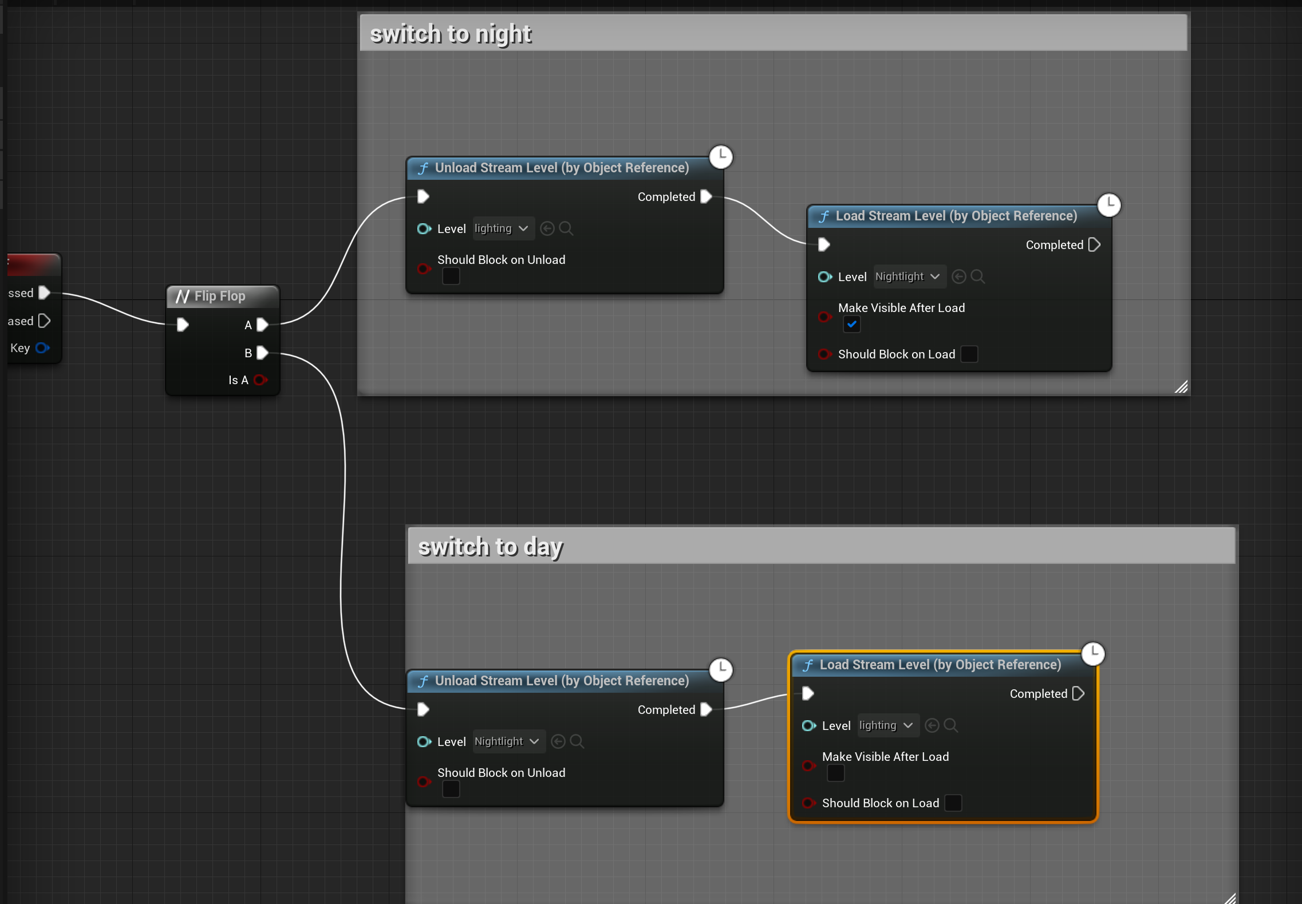Image resolution: width=1302 pixels, height=904 pixels.
Task: Click Is A boolean output pin on Flip Flop
Action: 260,380
